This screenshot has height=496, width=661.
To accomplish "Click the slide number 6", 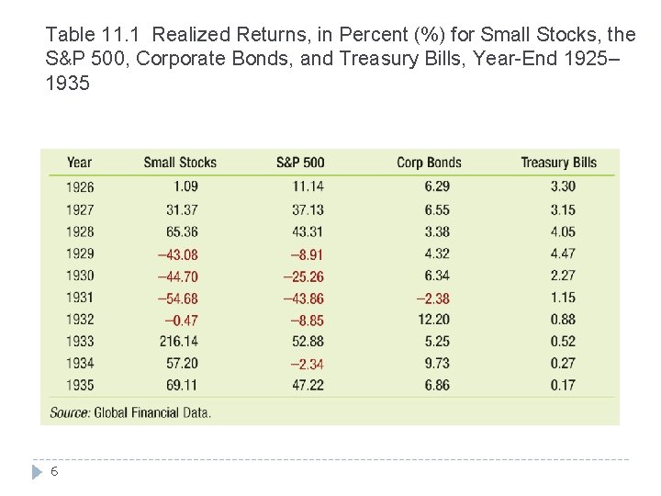I will (x=55, y=471).
